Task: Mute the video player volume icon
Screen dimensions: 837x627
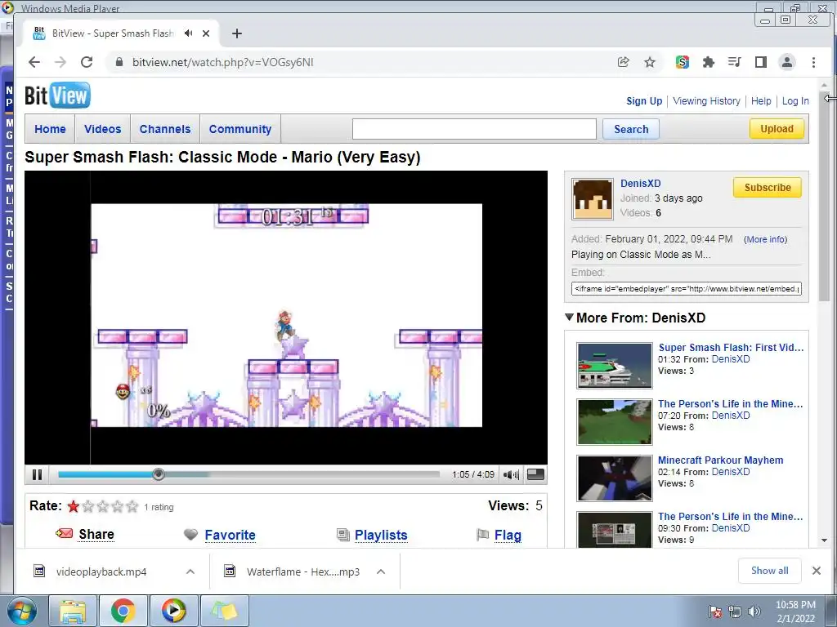Action: [x=511, y=474]
